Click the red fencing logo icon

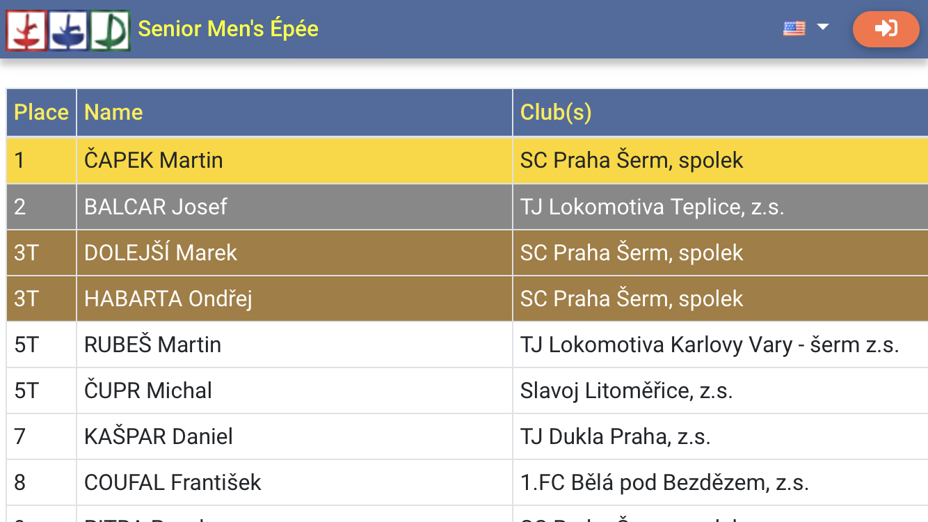tap(26, 31)
